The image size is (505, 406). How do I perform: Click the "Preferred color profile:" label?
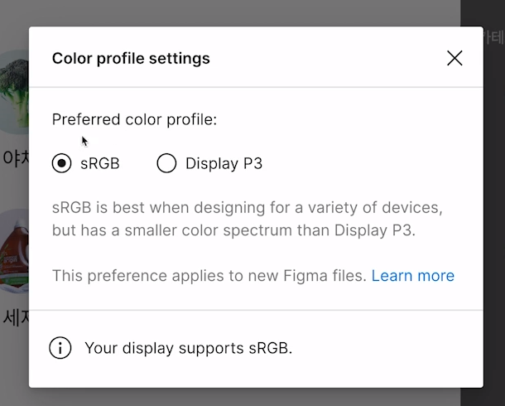click(134, 119)
